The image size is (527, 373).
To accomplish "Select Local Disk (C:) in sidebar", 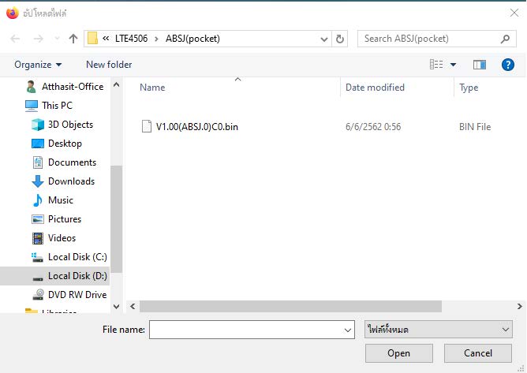I will tap(77, 257).
